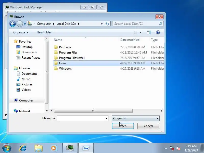This screenshot has width=204, height=153.
Task: Click the Back navigation arrow in Browse dialog
Action: click(x=12, y=24)
